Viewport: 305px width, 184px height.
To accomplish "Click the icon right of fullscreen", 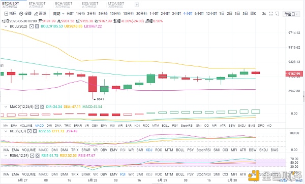I will pyautogui.click(x=278, y=14).
